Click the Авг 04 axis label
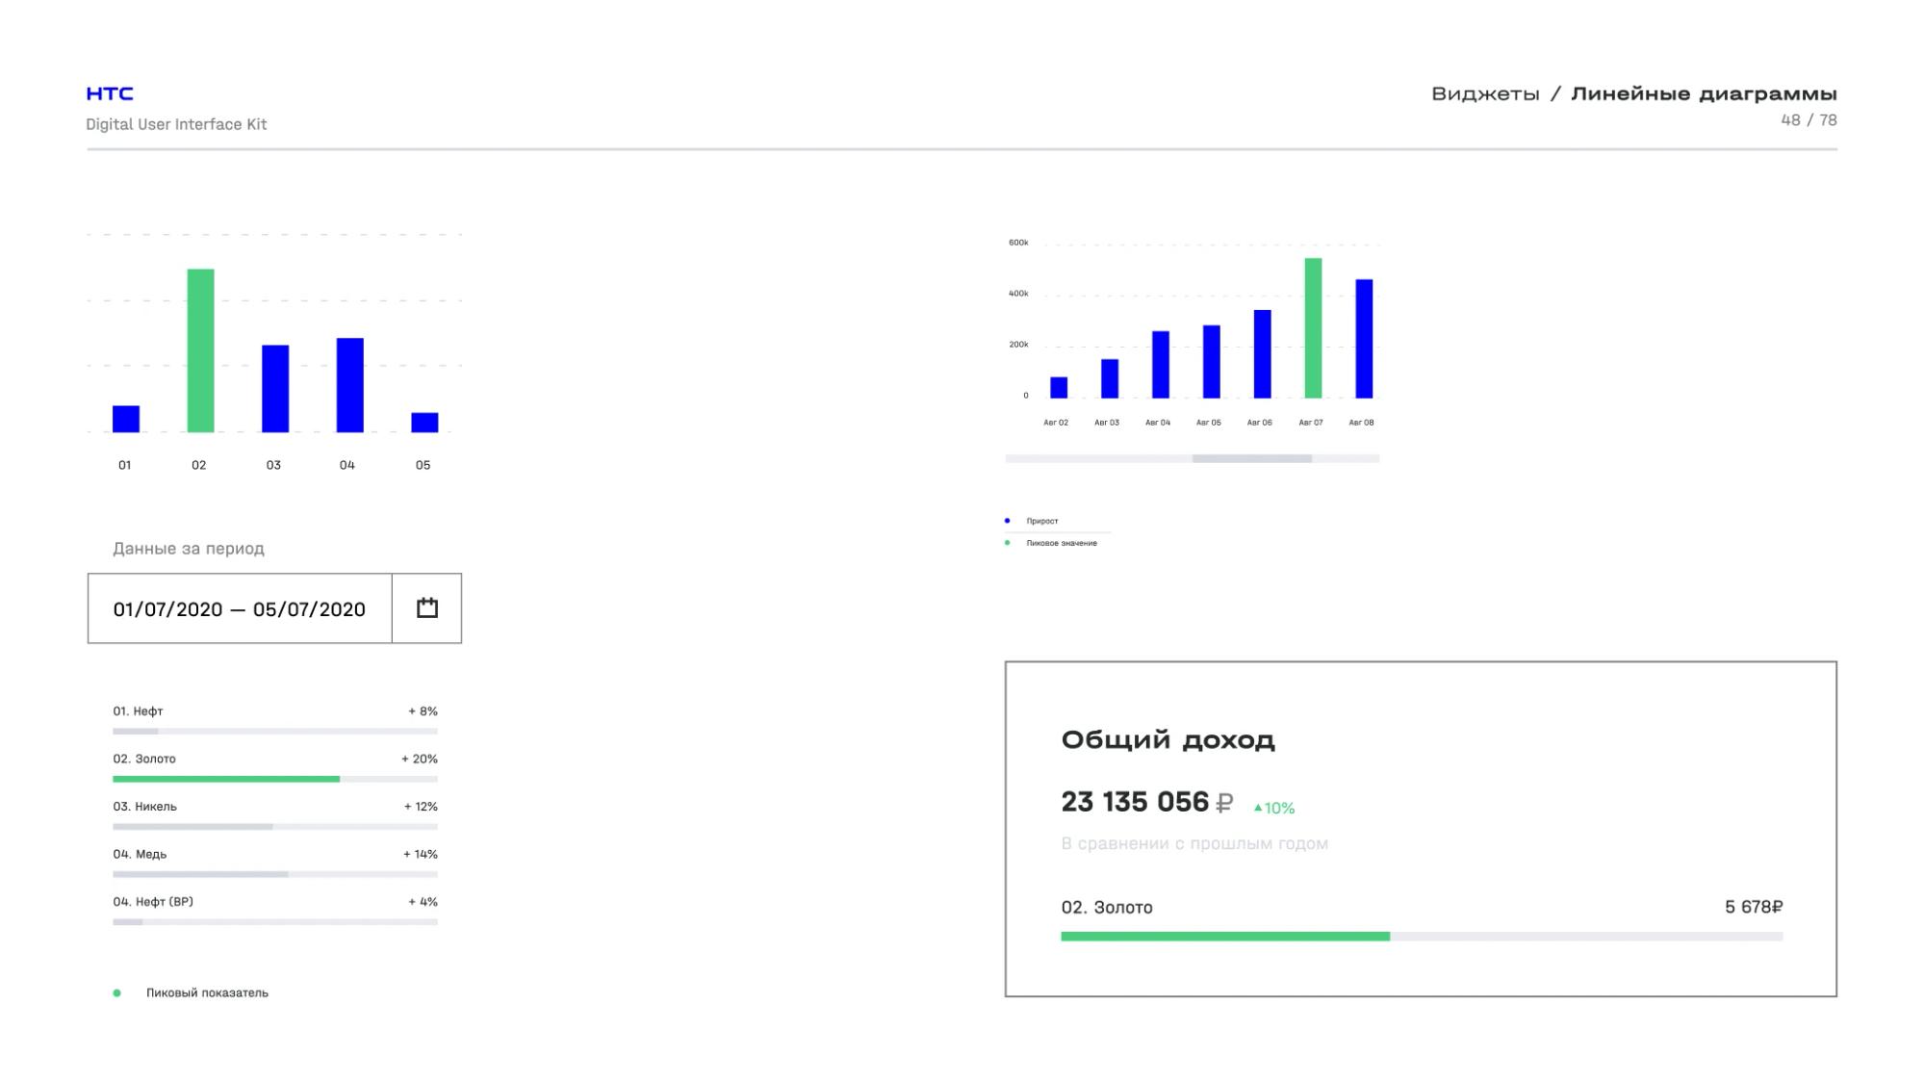This screenshot has height=1082, width=1925. (x=1158, y=423)
